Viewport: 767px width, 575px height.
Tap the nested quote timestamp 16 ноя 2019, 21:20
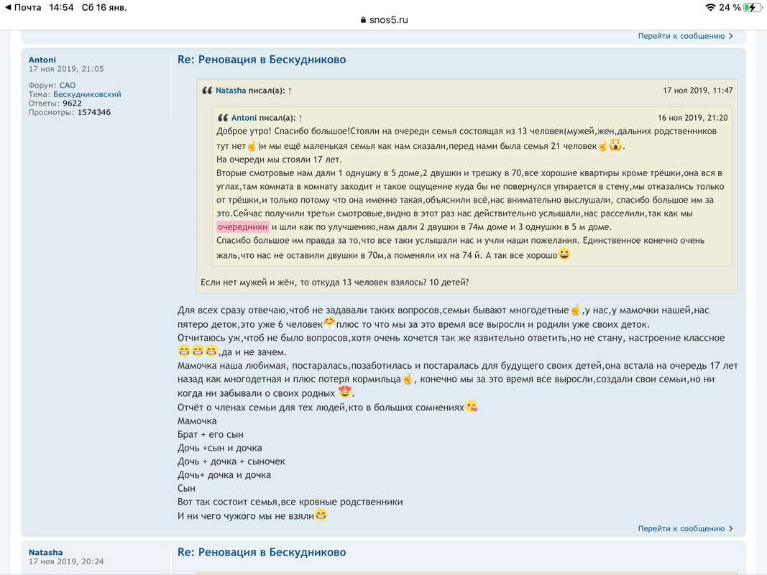[x=693, y=118]
